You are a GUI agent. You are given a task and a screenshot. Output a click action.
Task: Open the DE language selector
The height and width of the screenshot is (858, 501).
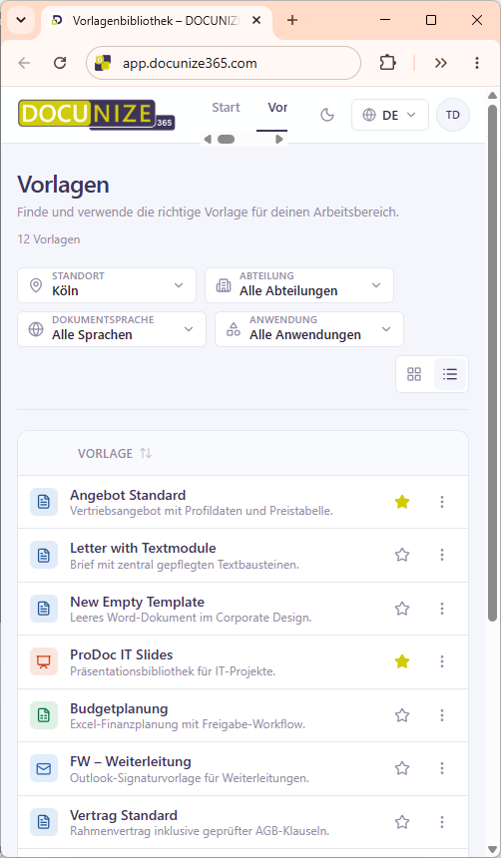[x=390, y=115]
